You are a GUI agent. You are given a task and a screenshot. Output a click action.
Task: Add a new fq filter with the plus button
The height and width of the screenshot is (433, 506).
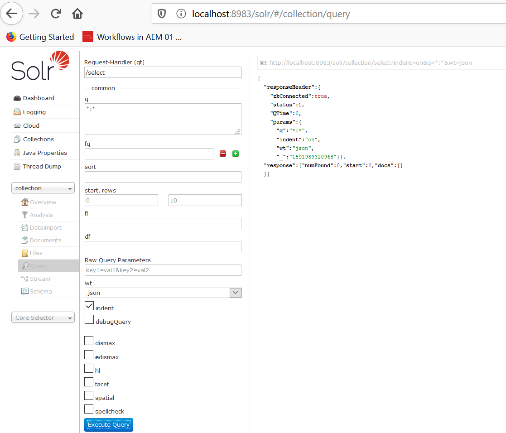tap(235, 154)
